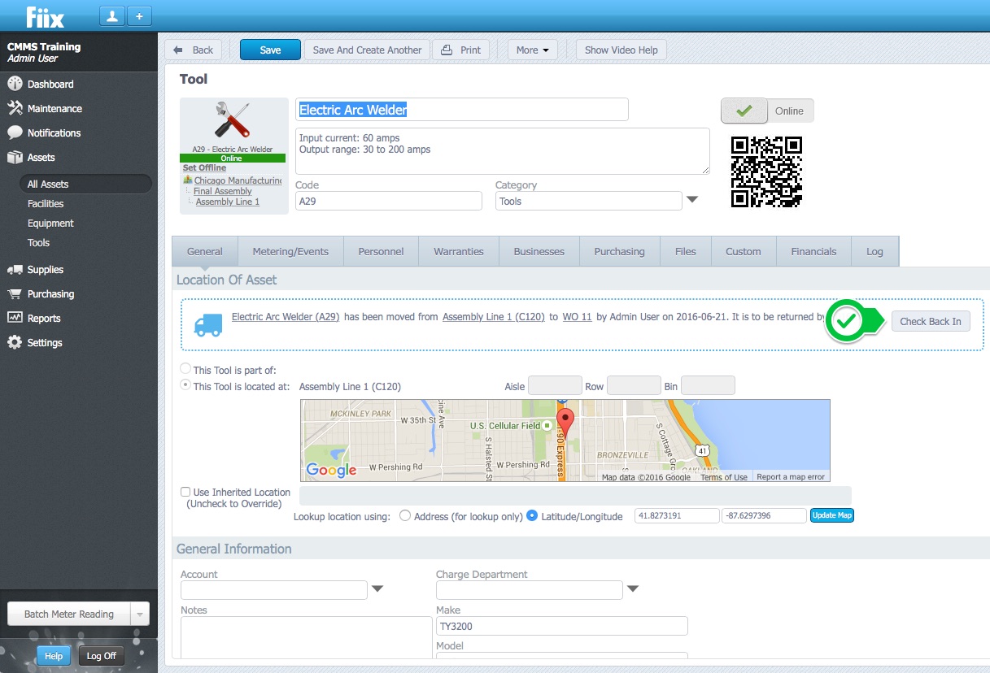Image resolution: width=990 pixels, height=673 pixels.
Task: Click the plus icon in top header
Action: (139, 15)
